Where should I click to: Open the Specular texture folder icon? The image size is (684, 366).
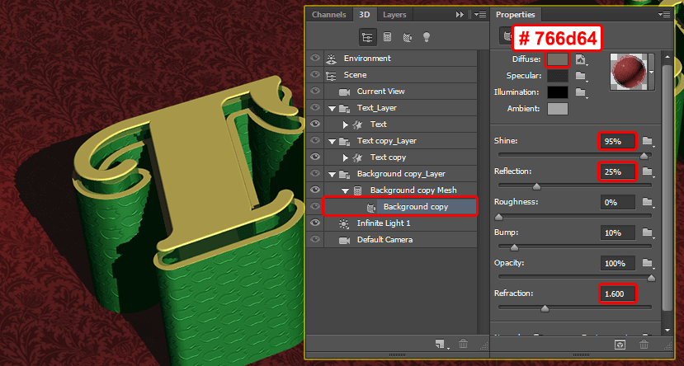pyautogui.click(x=581, y=76)
